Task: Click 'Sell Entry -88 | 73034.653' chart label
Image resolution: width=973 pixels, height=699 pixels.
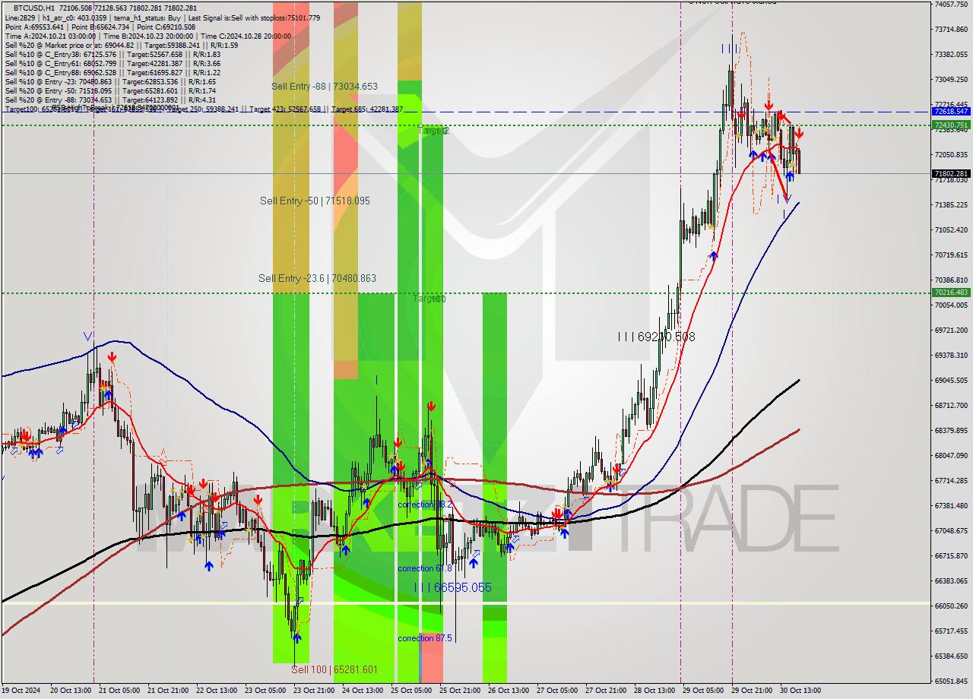Action: tap(325, 87)
